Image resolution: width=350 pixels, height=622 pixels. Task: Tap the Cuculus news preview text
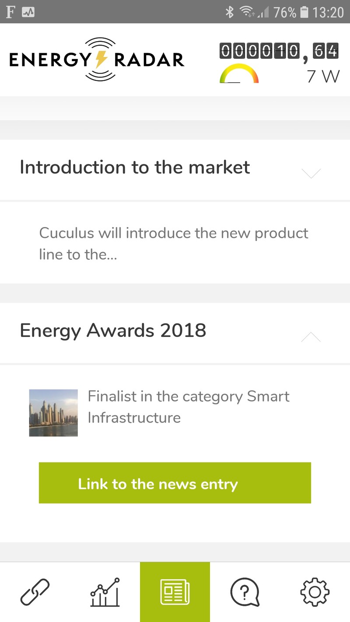(174, 244)
